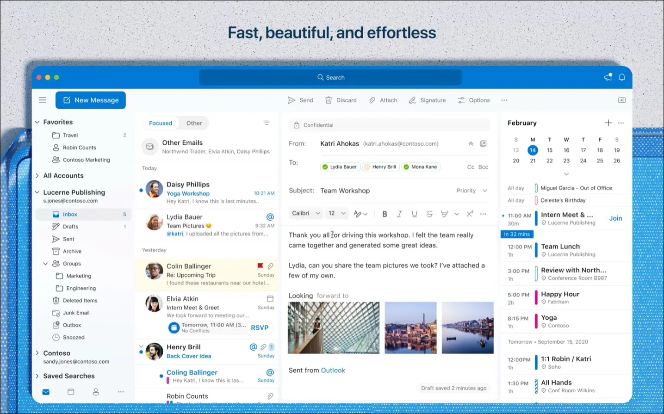This screenshot has height=414, width=664.
Task: Select the Inbox folder
Action: [70, 214]
